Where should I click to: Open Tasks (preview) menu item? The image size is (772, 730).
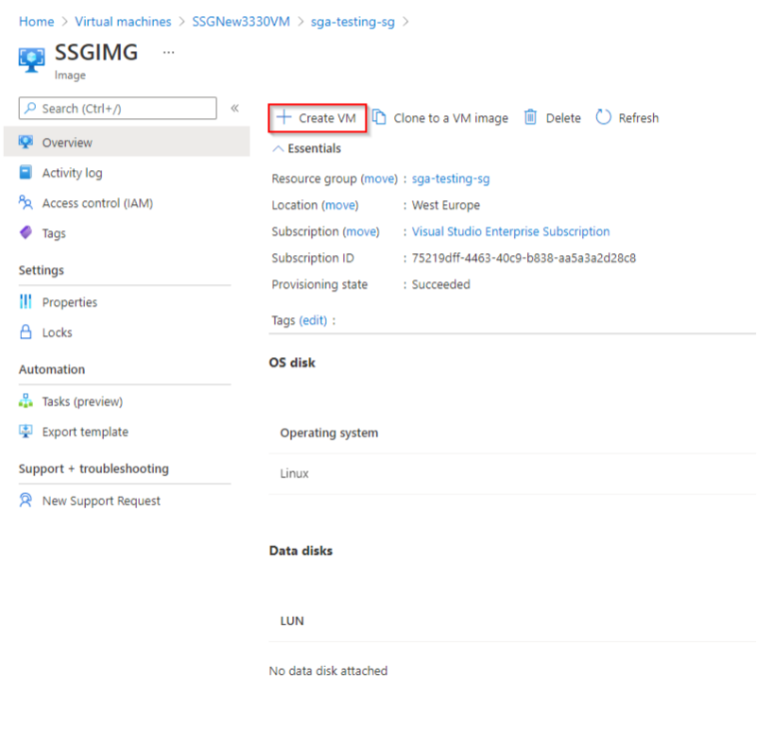pyautogui.click(x=82, y=401)
